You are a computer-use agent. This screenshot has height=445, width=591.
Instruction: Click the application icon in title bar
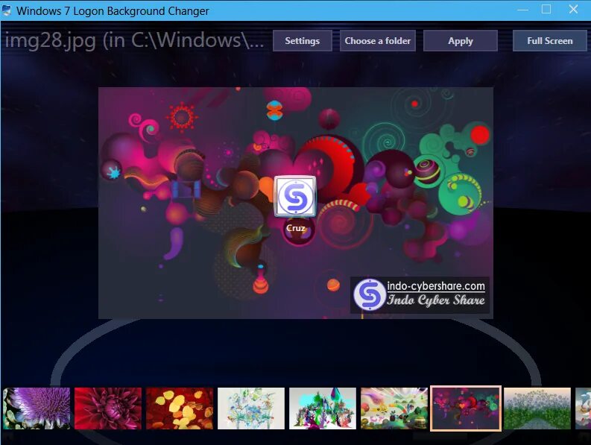[7, 10]
